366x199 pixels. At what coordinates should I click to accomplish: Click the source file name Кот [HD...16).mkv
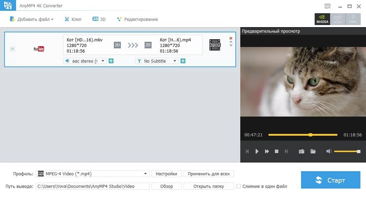(x=85, y=40)
